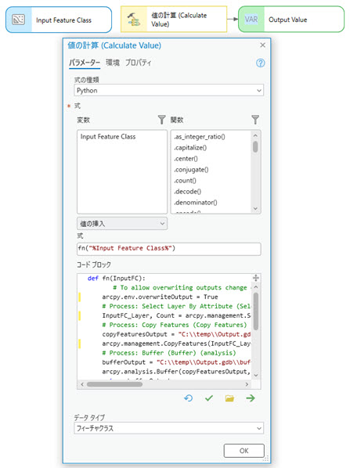Image resolution: width=350 pixels, height=468 pixels.
Task: Switch to the プロパティ tab
Action: click(x=138, y=63)
